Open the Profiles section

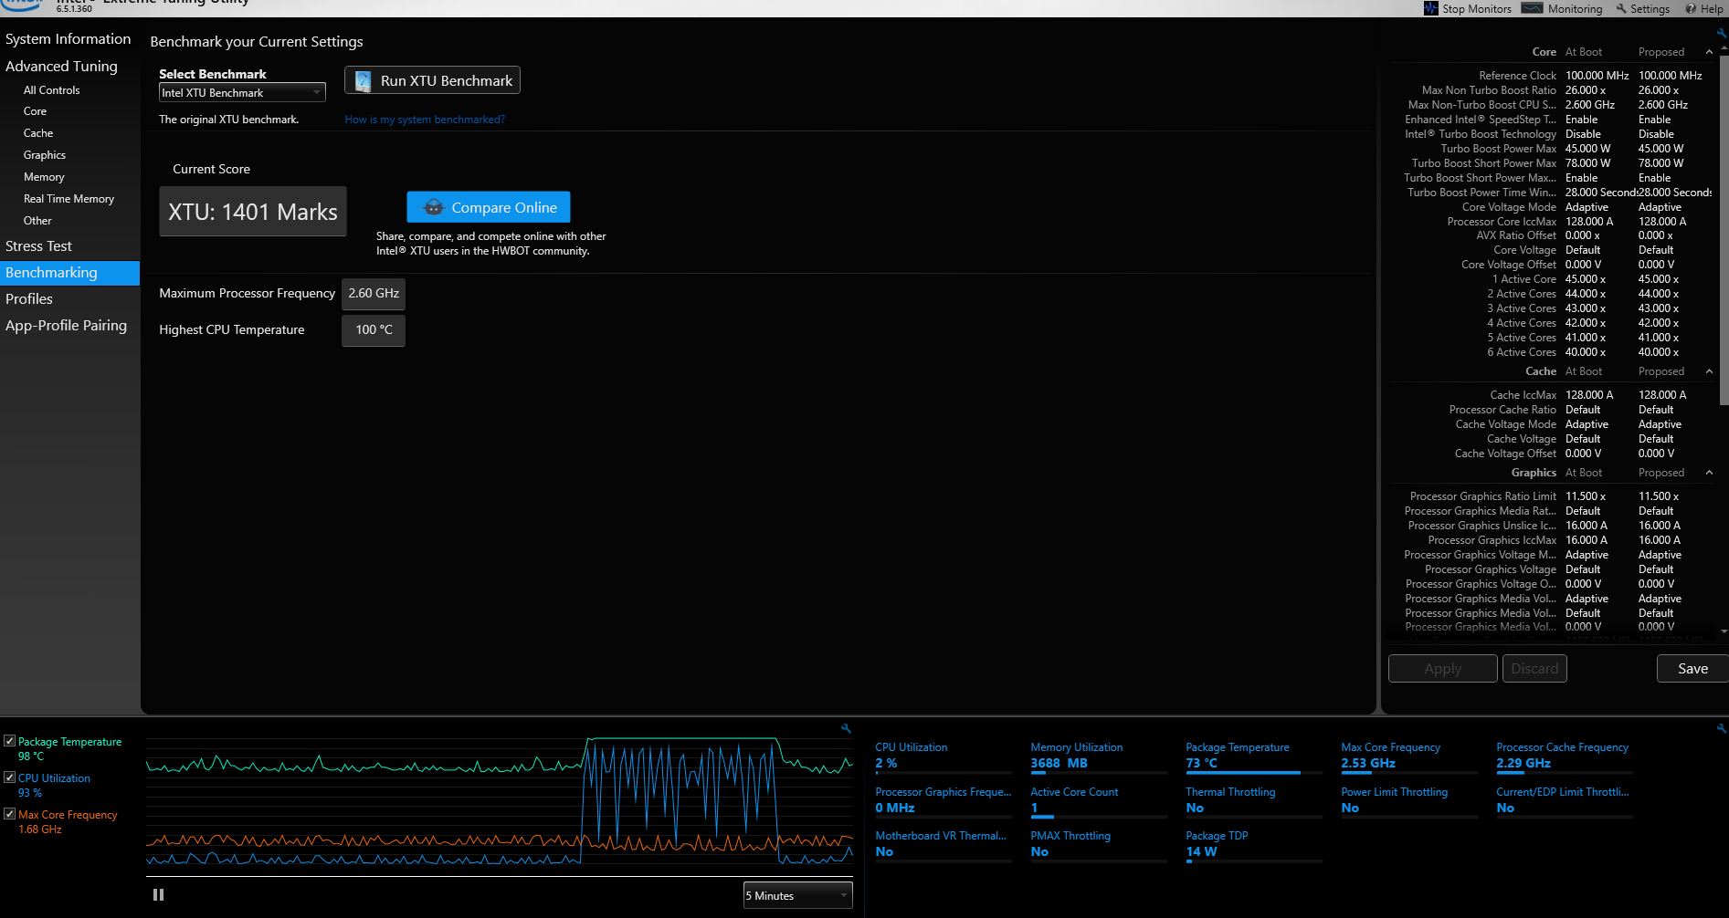pos(29,299)
